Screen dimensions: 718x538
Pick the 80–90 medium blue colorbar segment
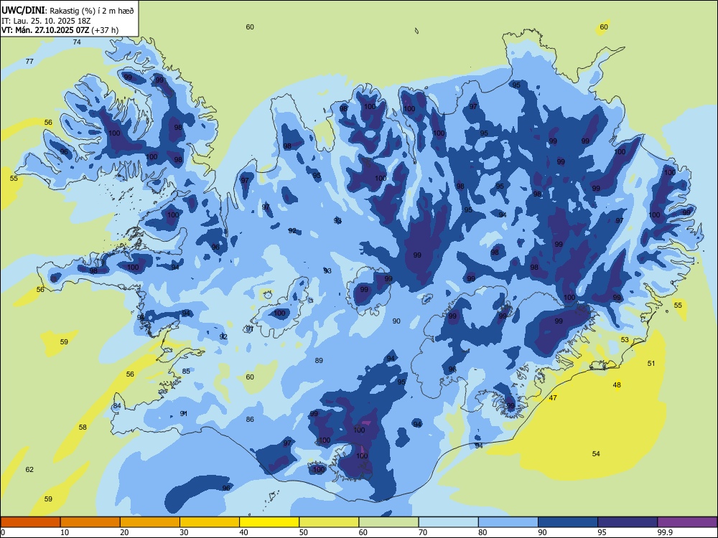pos(508,522)
